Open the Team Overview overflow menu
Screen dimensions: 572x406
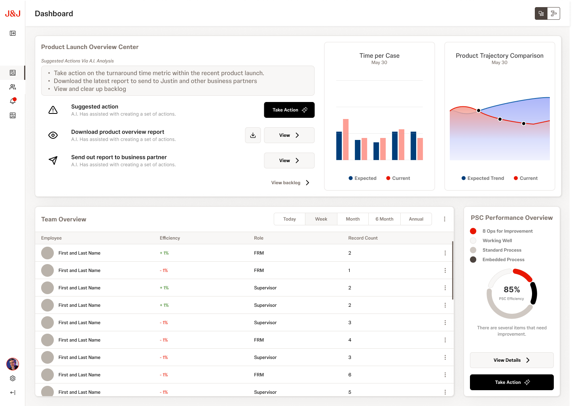444,219
